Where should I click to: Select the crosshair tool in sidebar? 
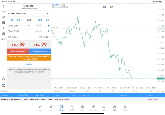point(4,6)
